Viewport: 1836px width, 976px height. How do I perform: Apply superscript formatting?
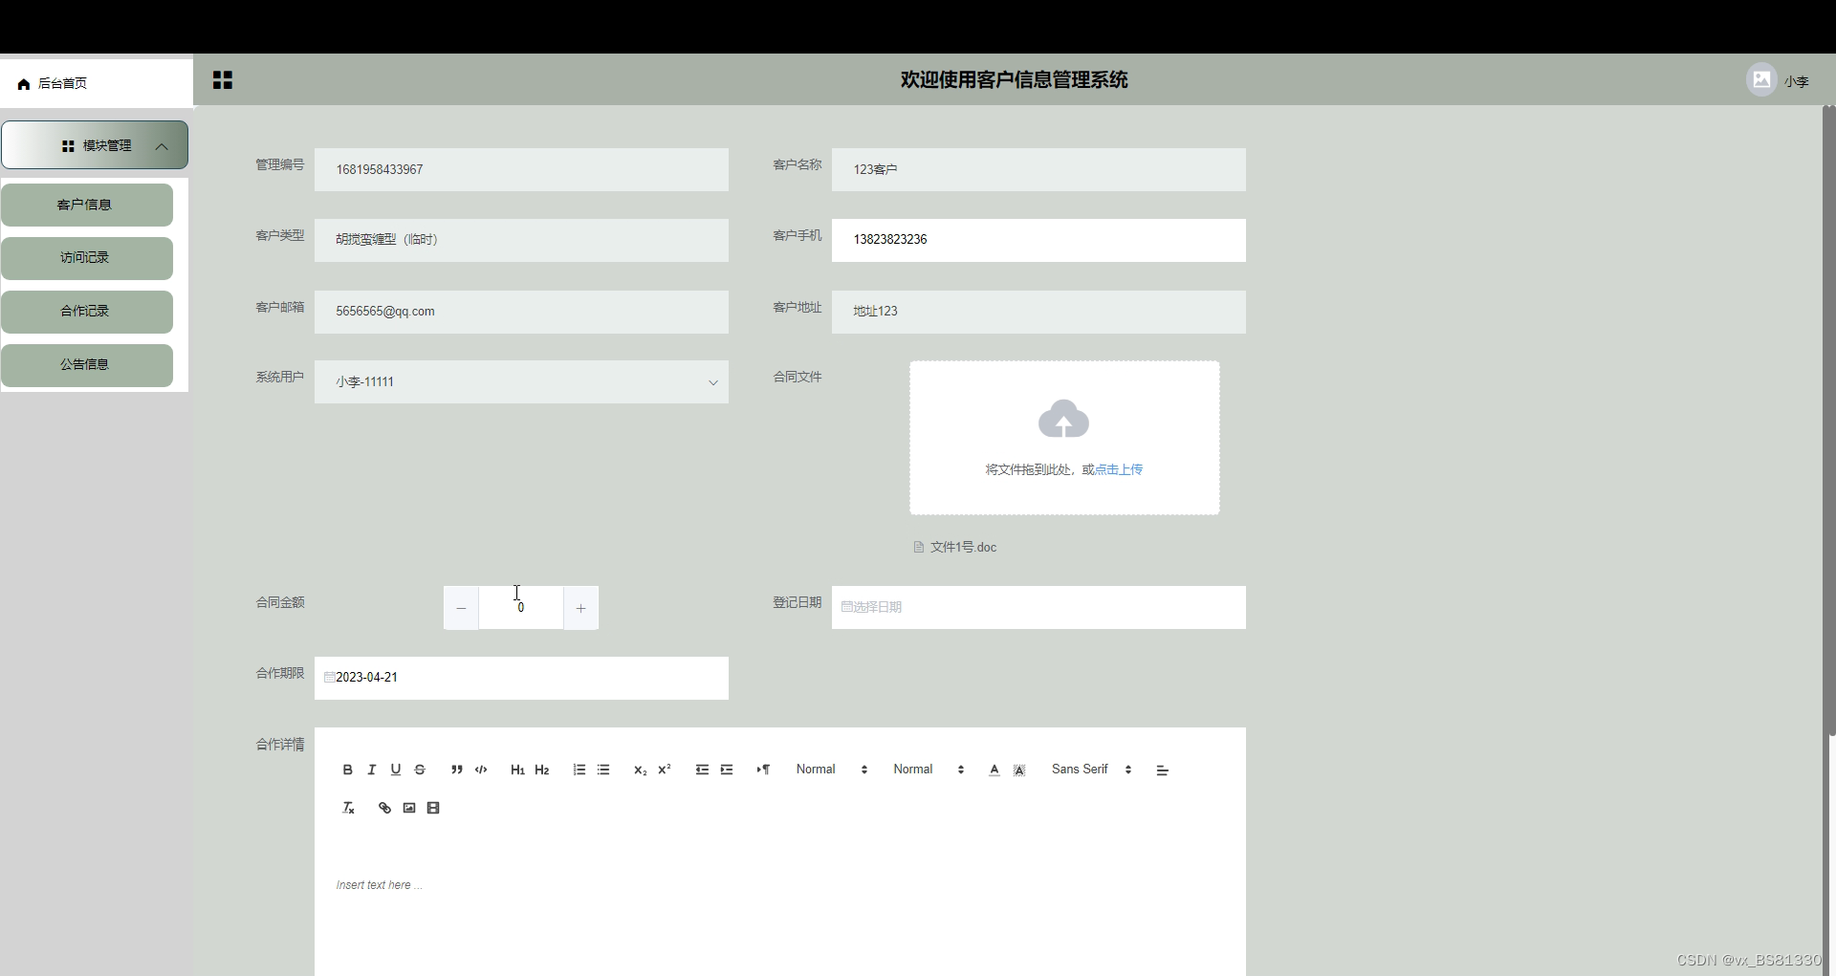665,770
